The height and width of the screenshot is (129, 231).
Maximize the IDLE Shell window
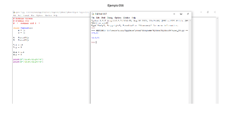click(181, 14)
